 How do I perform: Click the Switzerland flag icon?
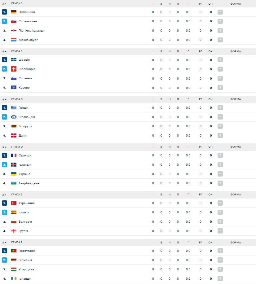(14, 69)
